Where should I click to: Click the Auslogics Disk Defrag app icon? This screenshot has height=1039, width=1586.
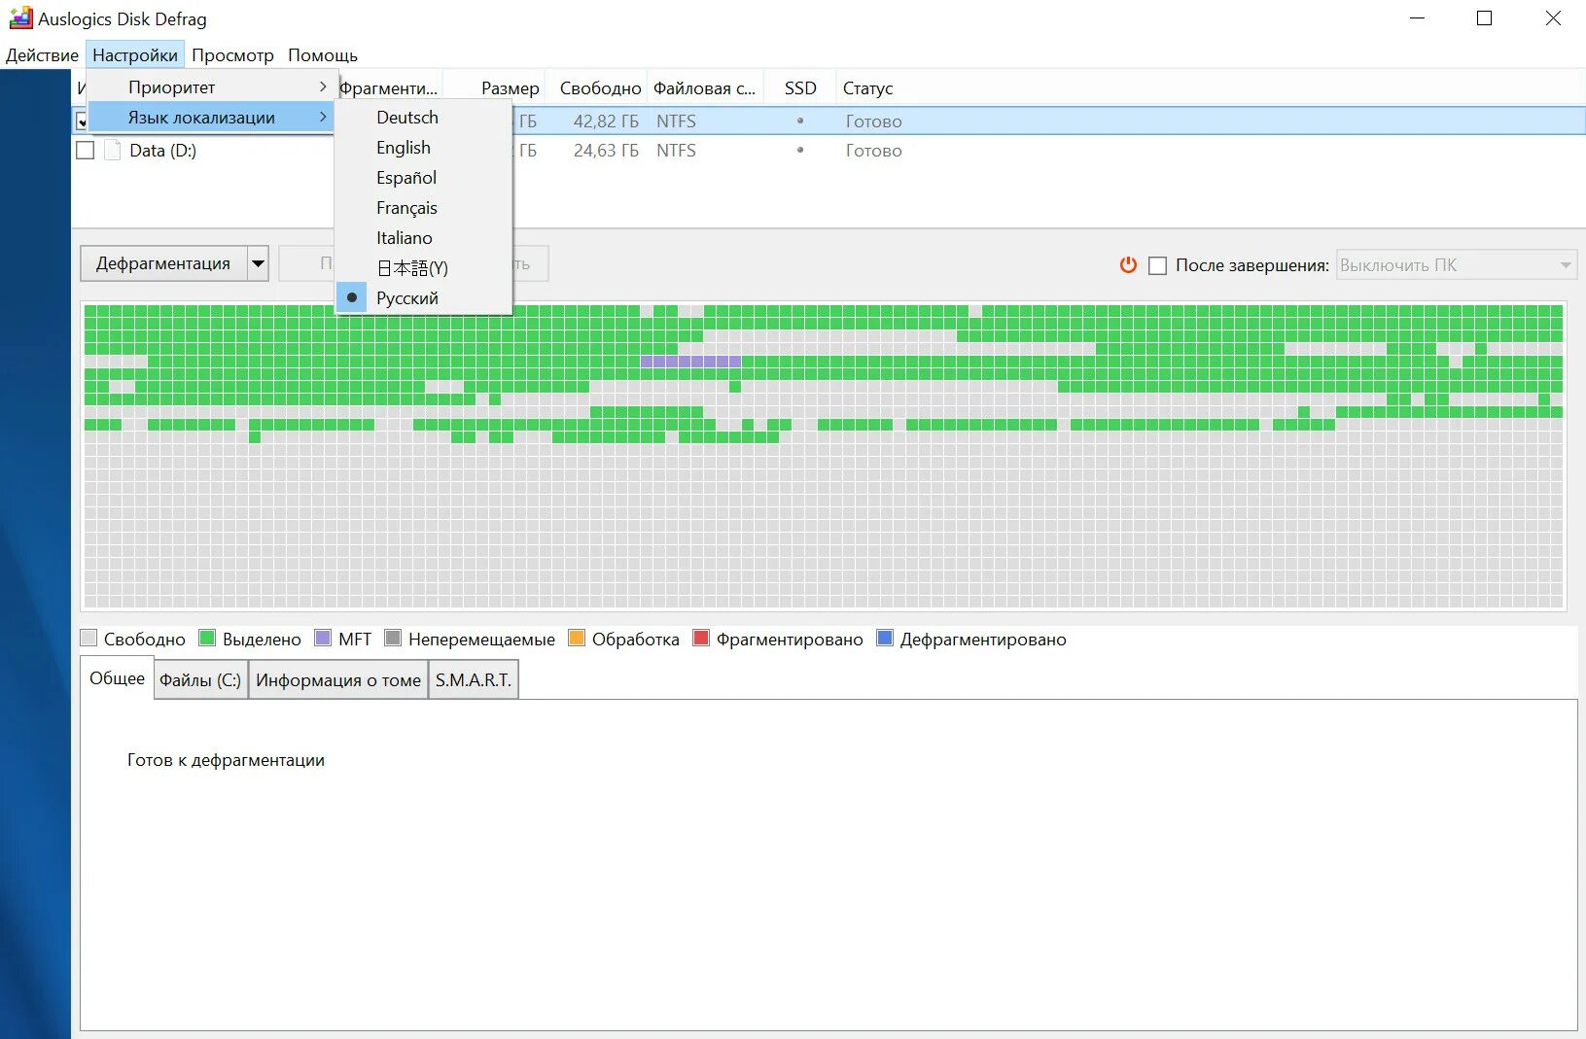[x=20, y=18]
